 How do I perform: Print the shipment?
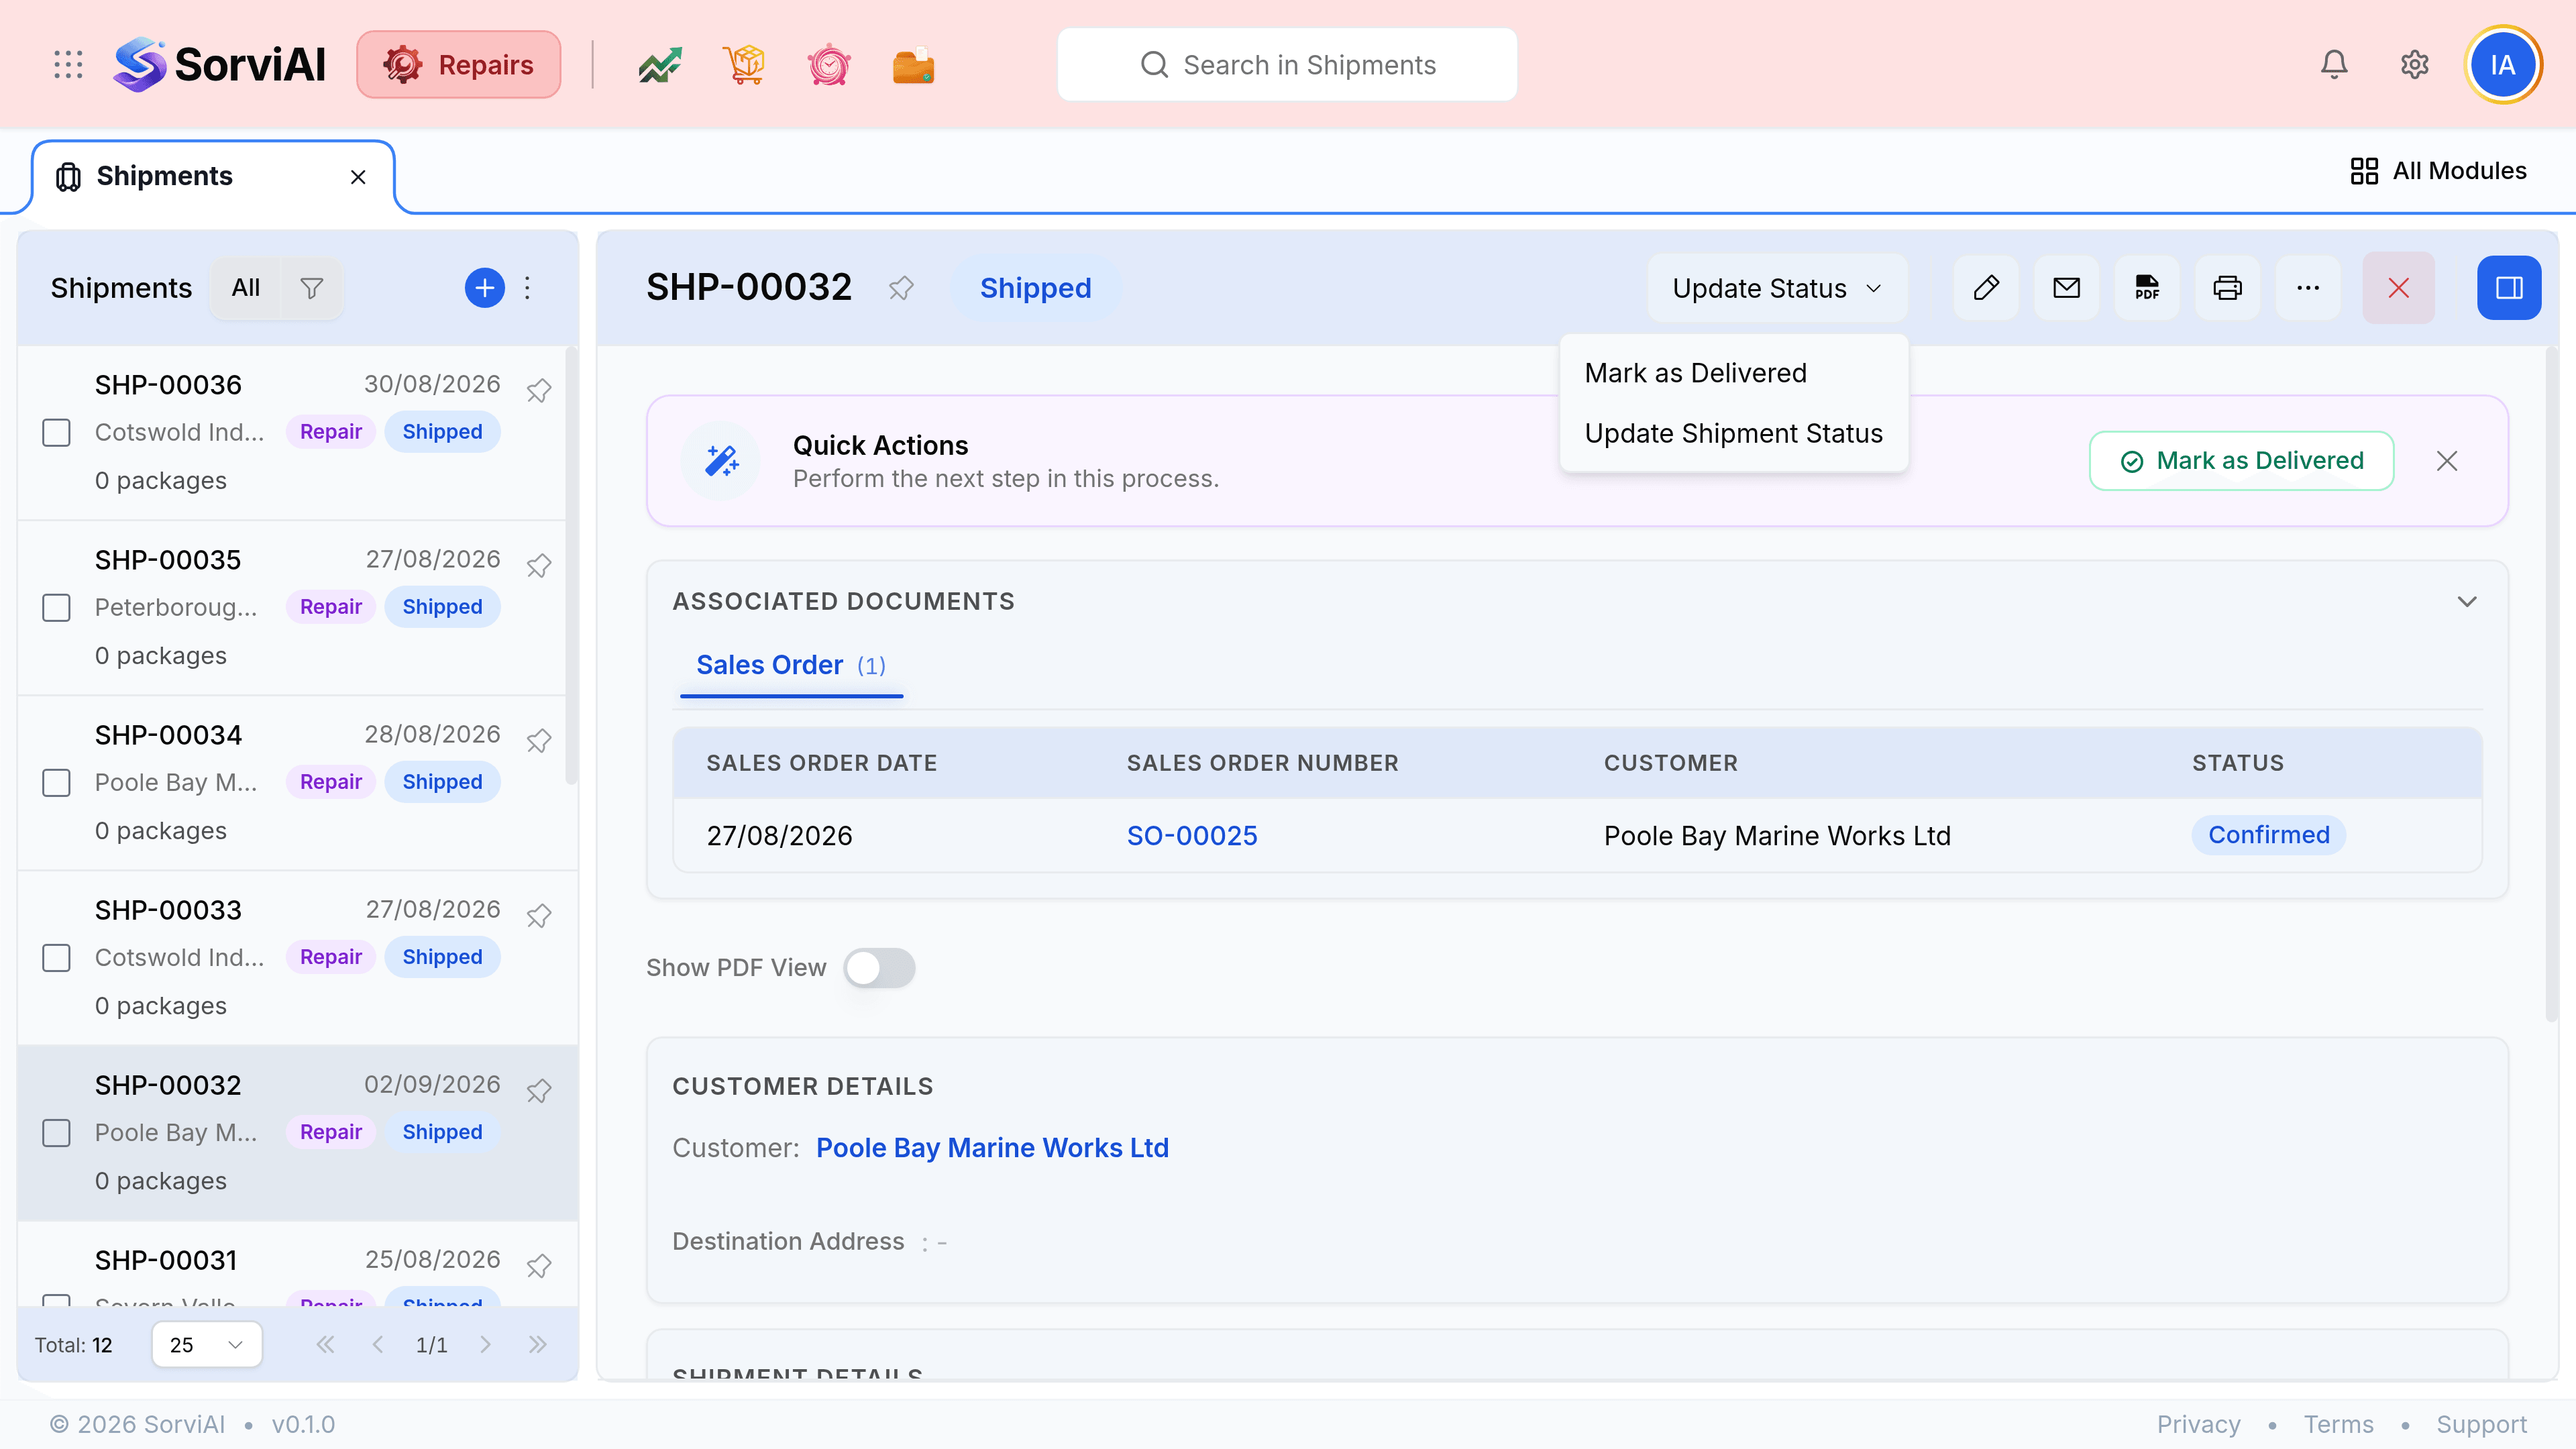tap(2228, 288)
